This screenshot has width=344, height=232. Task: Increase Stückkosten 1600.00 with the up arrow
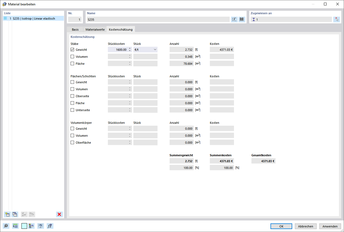(x=130, y=48)
